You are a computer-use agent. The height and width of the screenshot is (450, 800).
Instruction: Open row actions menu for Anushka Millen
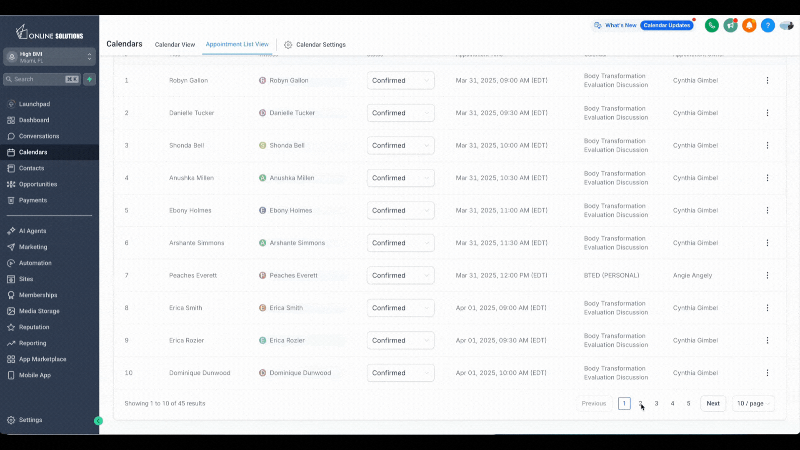(x=767, y=178)
